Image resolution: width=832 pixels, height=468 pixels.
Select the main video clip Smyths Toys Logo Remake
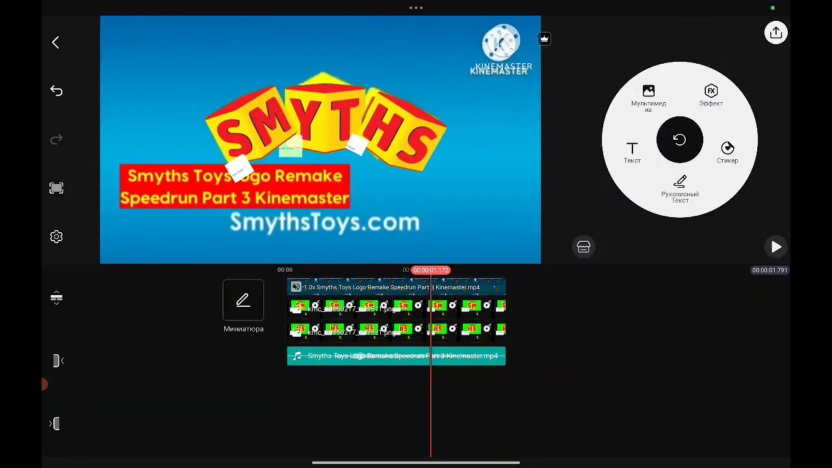click(x=396, y=287)
